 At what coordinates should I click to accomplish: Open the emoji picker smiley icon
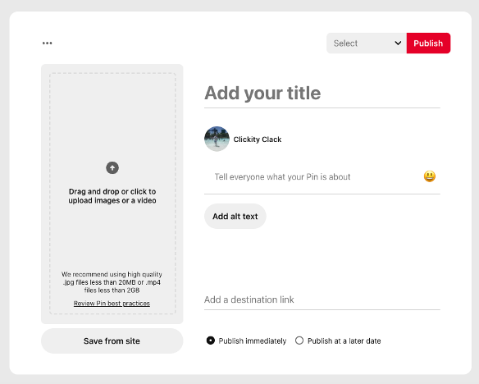pos(430,176)
